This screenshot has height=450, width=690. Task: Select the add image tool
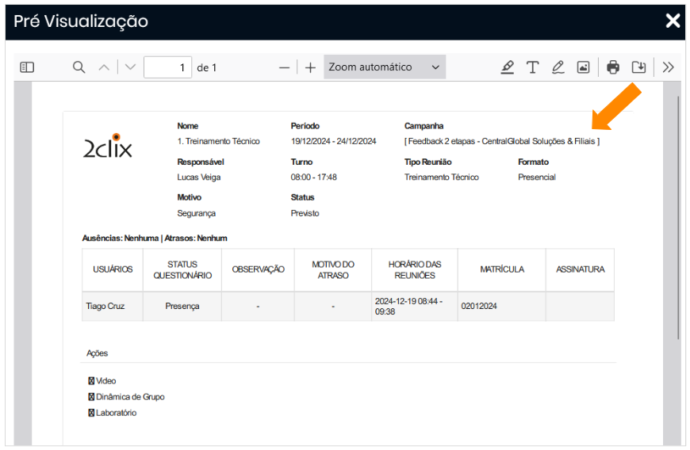click(x=583, y=67)
